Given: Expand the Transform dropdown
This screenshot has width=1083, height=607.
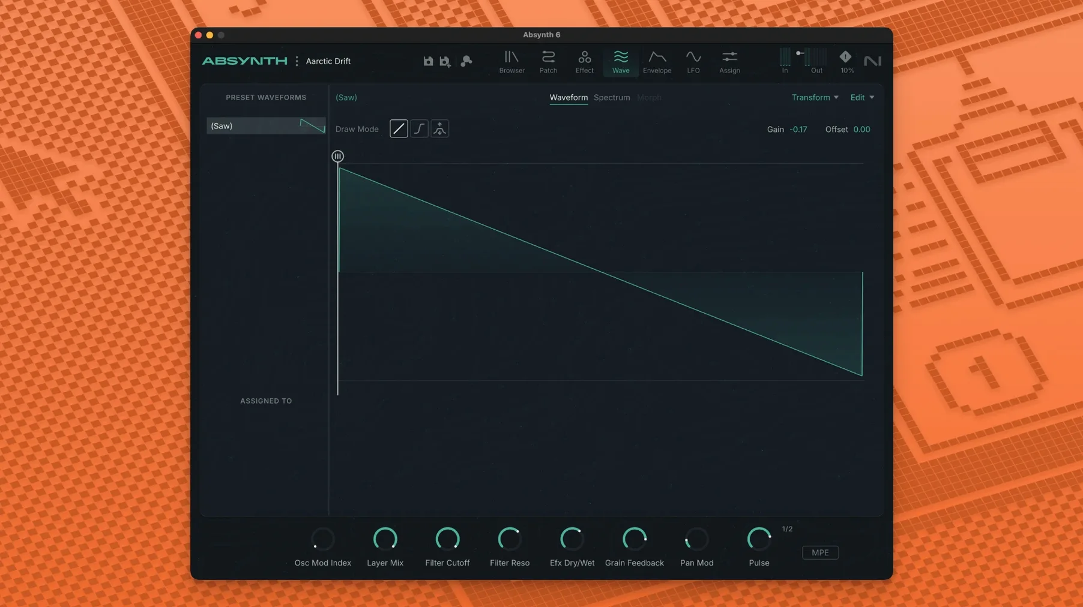Looking at the screenshot, I should tap(815, 97).
